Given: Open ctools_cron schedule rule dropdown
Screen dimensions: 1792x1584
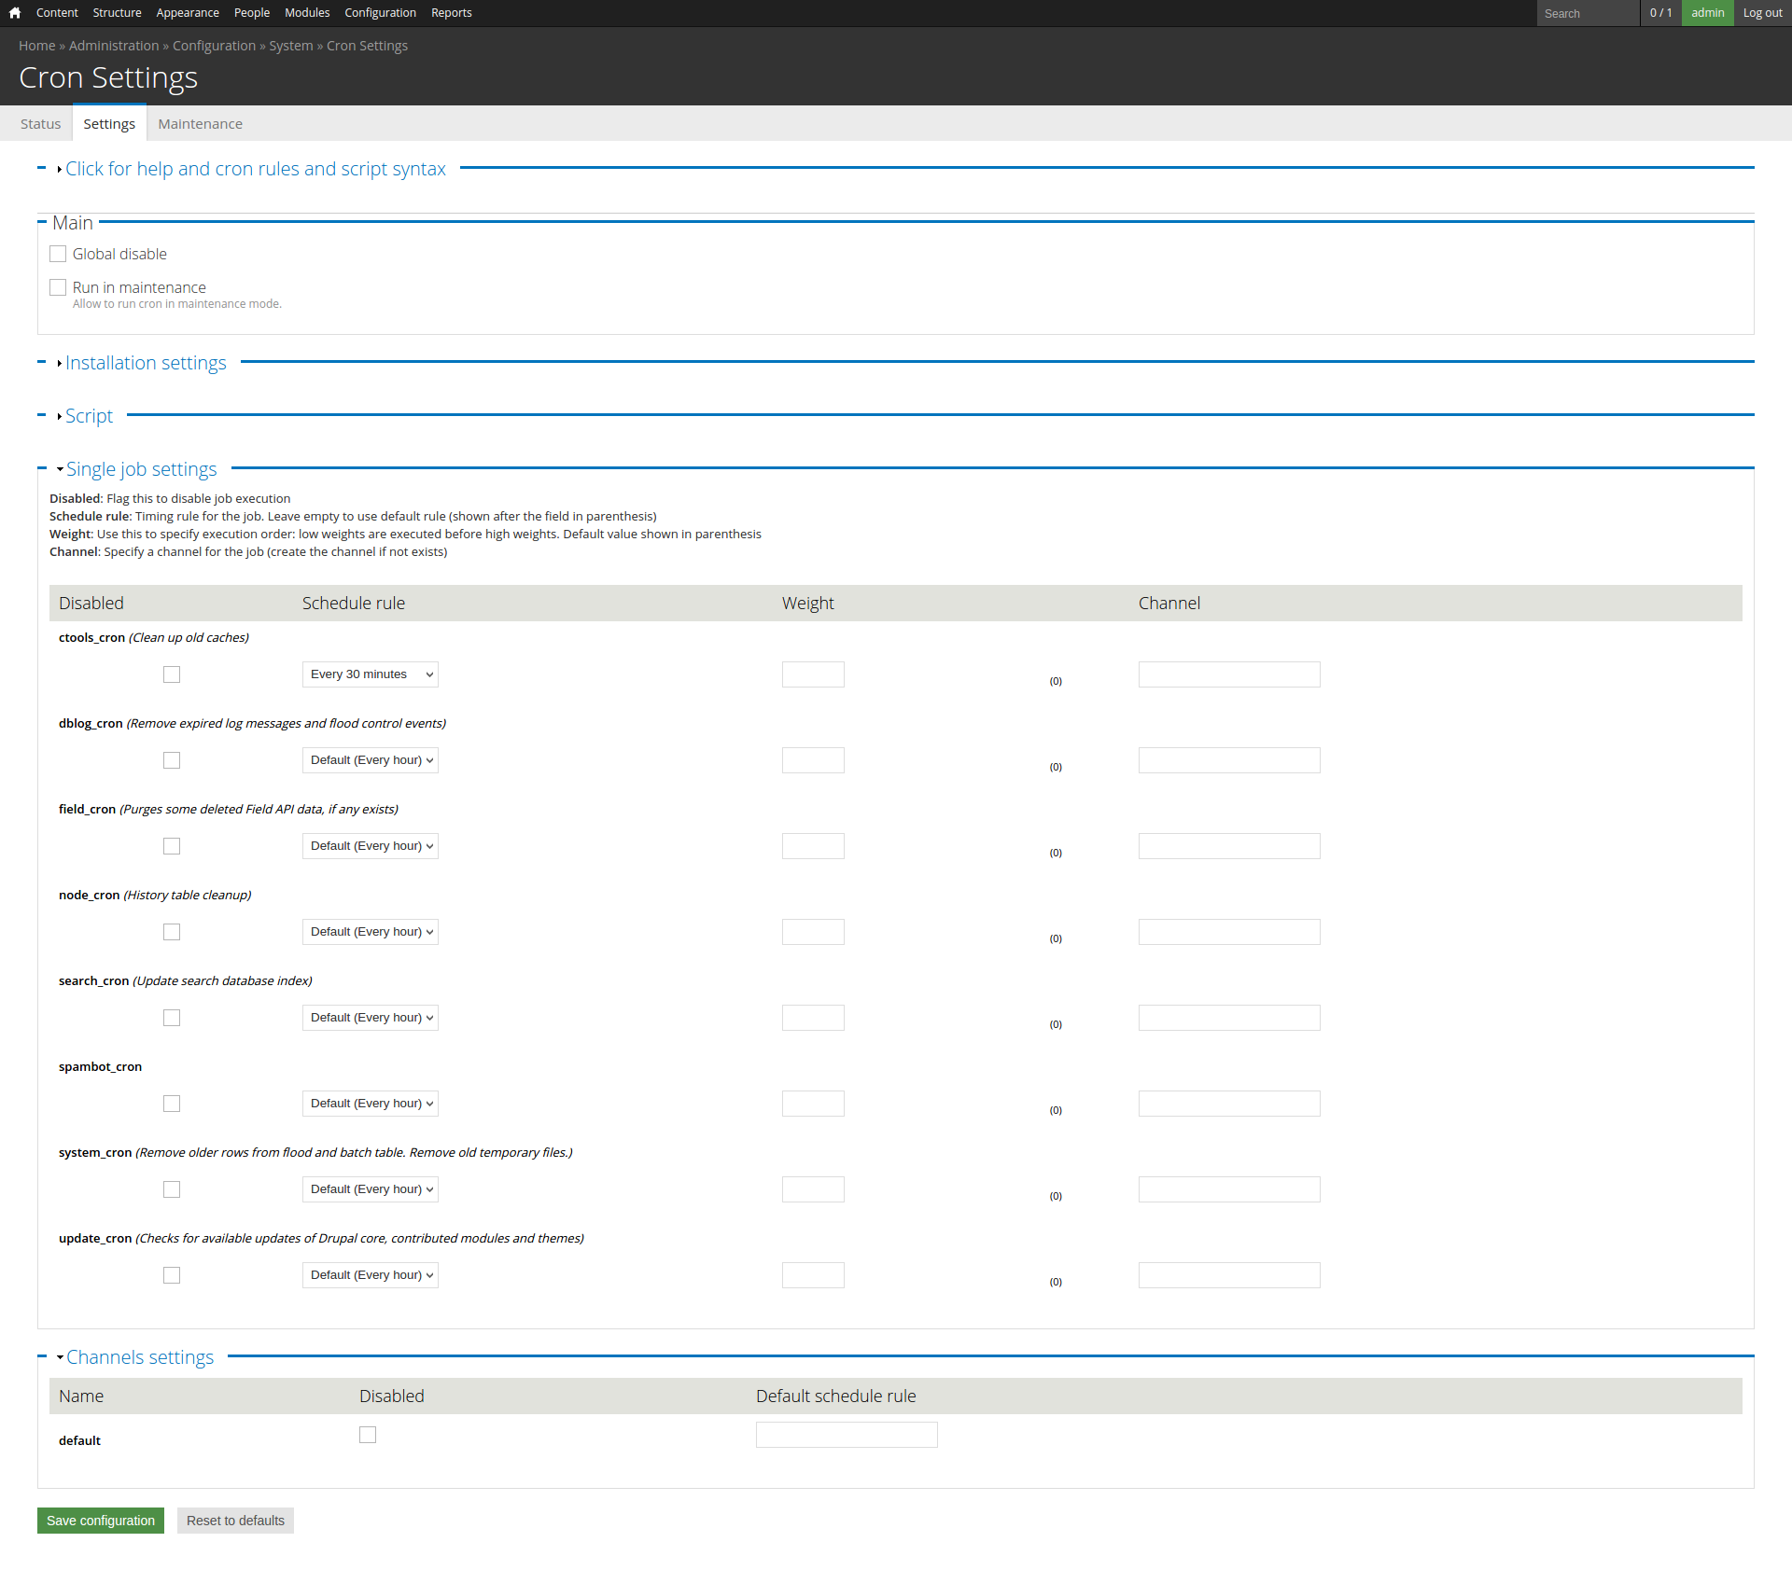Looking at the screenshot, I should coord(371,674).
